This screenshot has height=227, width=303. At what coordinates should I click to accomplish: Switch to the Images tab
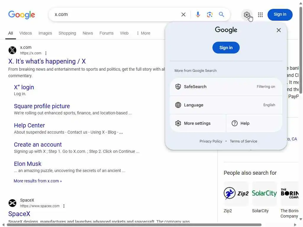click(x=45, y=33)
